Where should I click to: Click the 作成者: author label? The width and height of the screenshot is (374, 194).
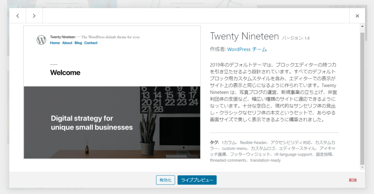pos(218,49)
